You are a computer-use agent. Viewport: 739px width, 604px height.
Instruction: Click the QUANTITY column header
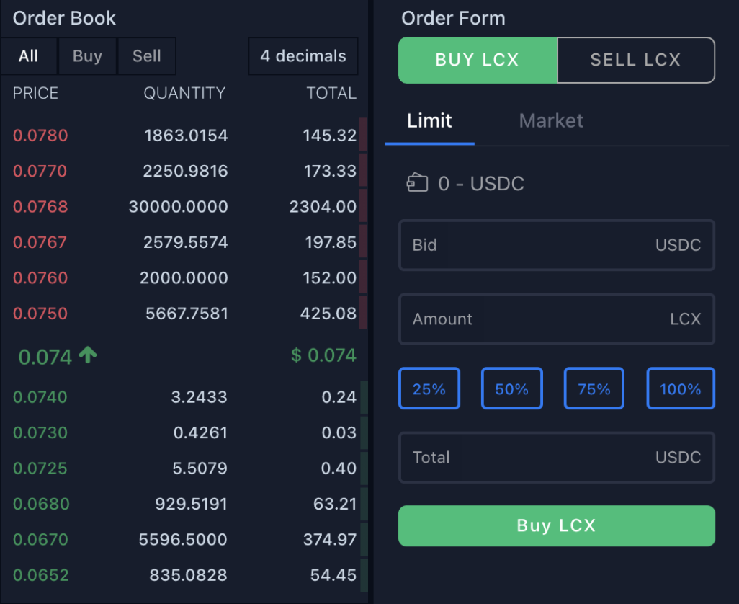[184, 93]
